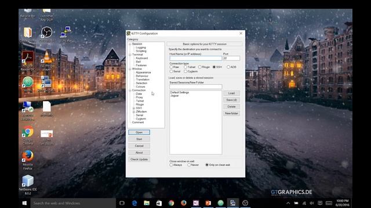Open OneNote from the taskbar

pyautogui.click(x=196, y=203)
